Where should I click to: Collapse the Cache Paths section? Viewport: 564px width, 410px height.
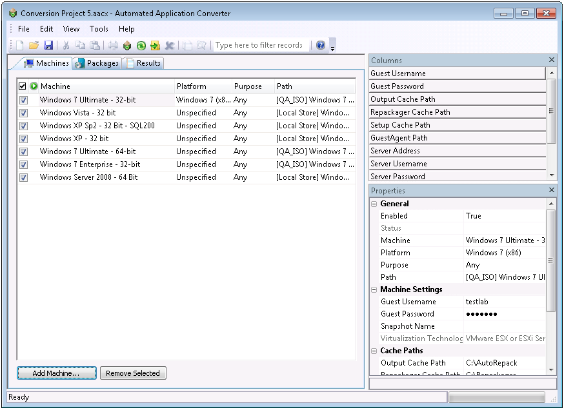click(374, 351)
